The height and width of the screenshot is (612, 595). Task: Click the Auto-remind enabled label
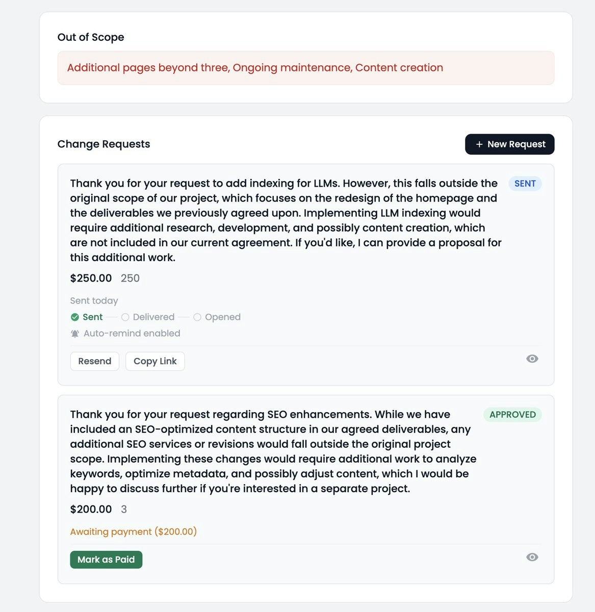132,334
